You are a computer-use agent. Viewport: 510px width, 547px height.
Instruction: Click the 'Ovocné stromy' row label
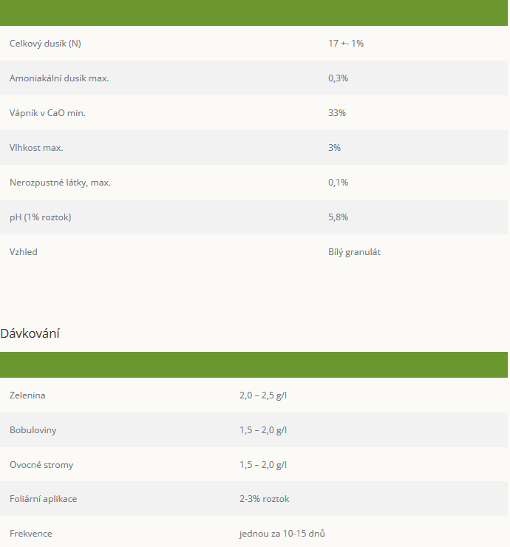coord(41,465)
